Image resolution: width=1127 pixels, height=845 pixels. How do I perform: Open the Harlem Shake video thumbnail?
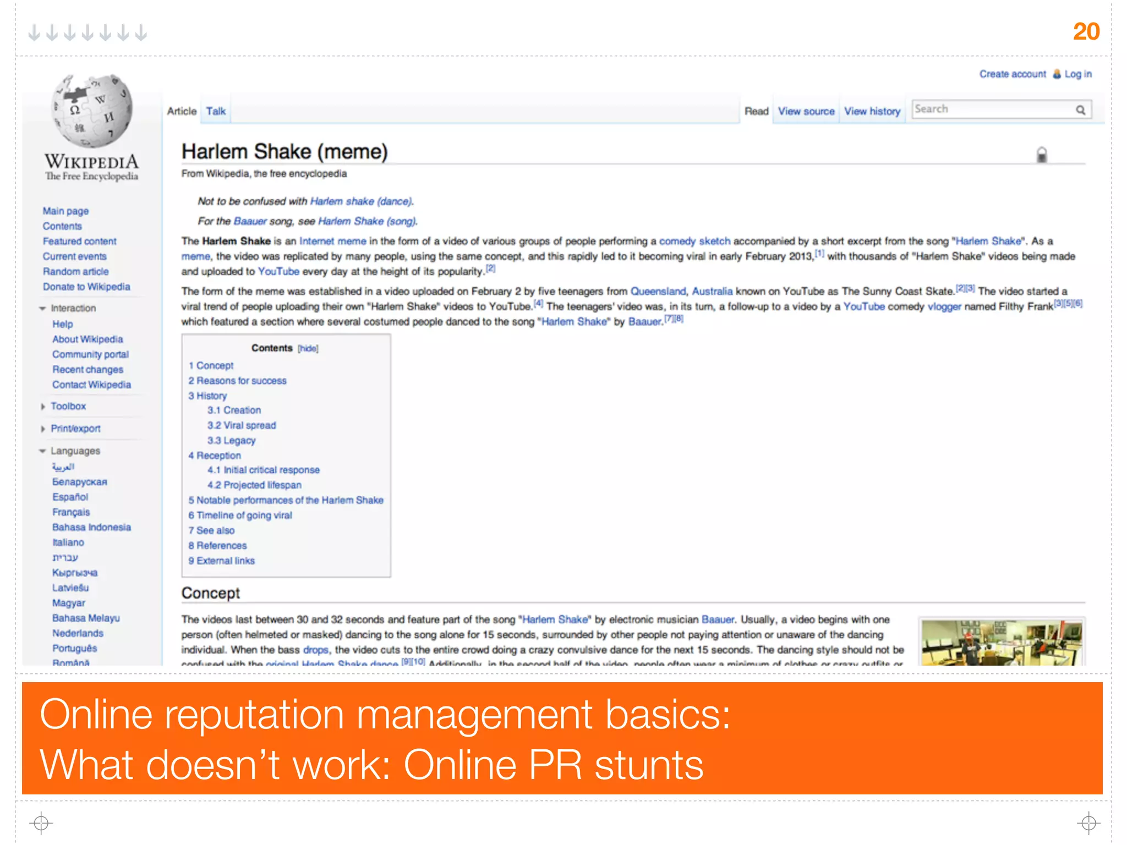click(1002, 643)
